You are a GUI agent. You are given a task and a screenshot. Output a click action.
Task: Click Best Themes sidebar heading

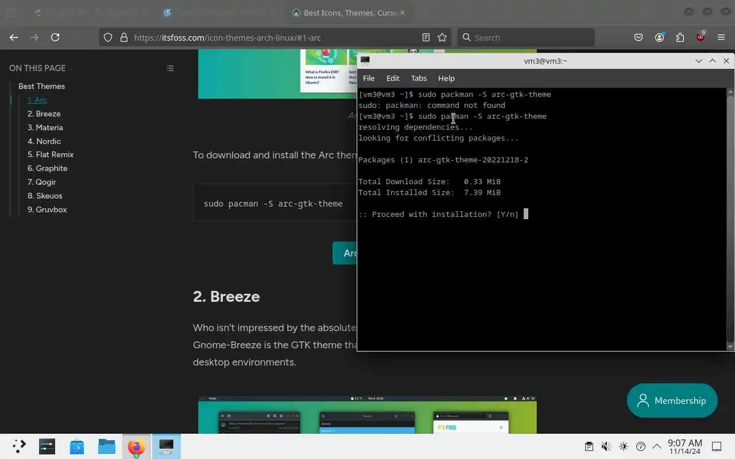pyautogui.click(x=41, y=86)
